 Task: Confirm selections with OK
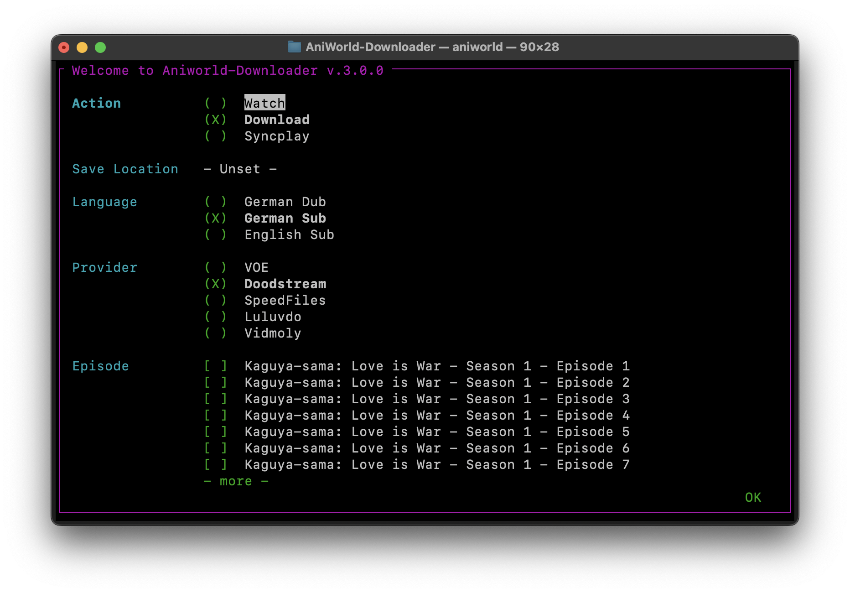click(753, 497)
